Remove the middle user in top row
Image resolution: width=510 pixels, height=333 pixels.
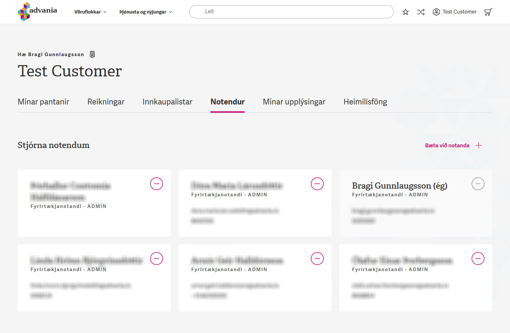(317, 184)
